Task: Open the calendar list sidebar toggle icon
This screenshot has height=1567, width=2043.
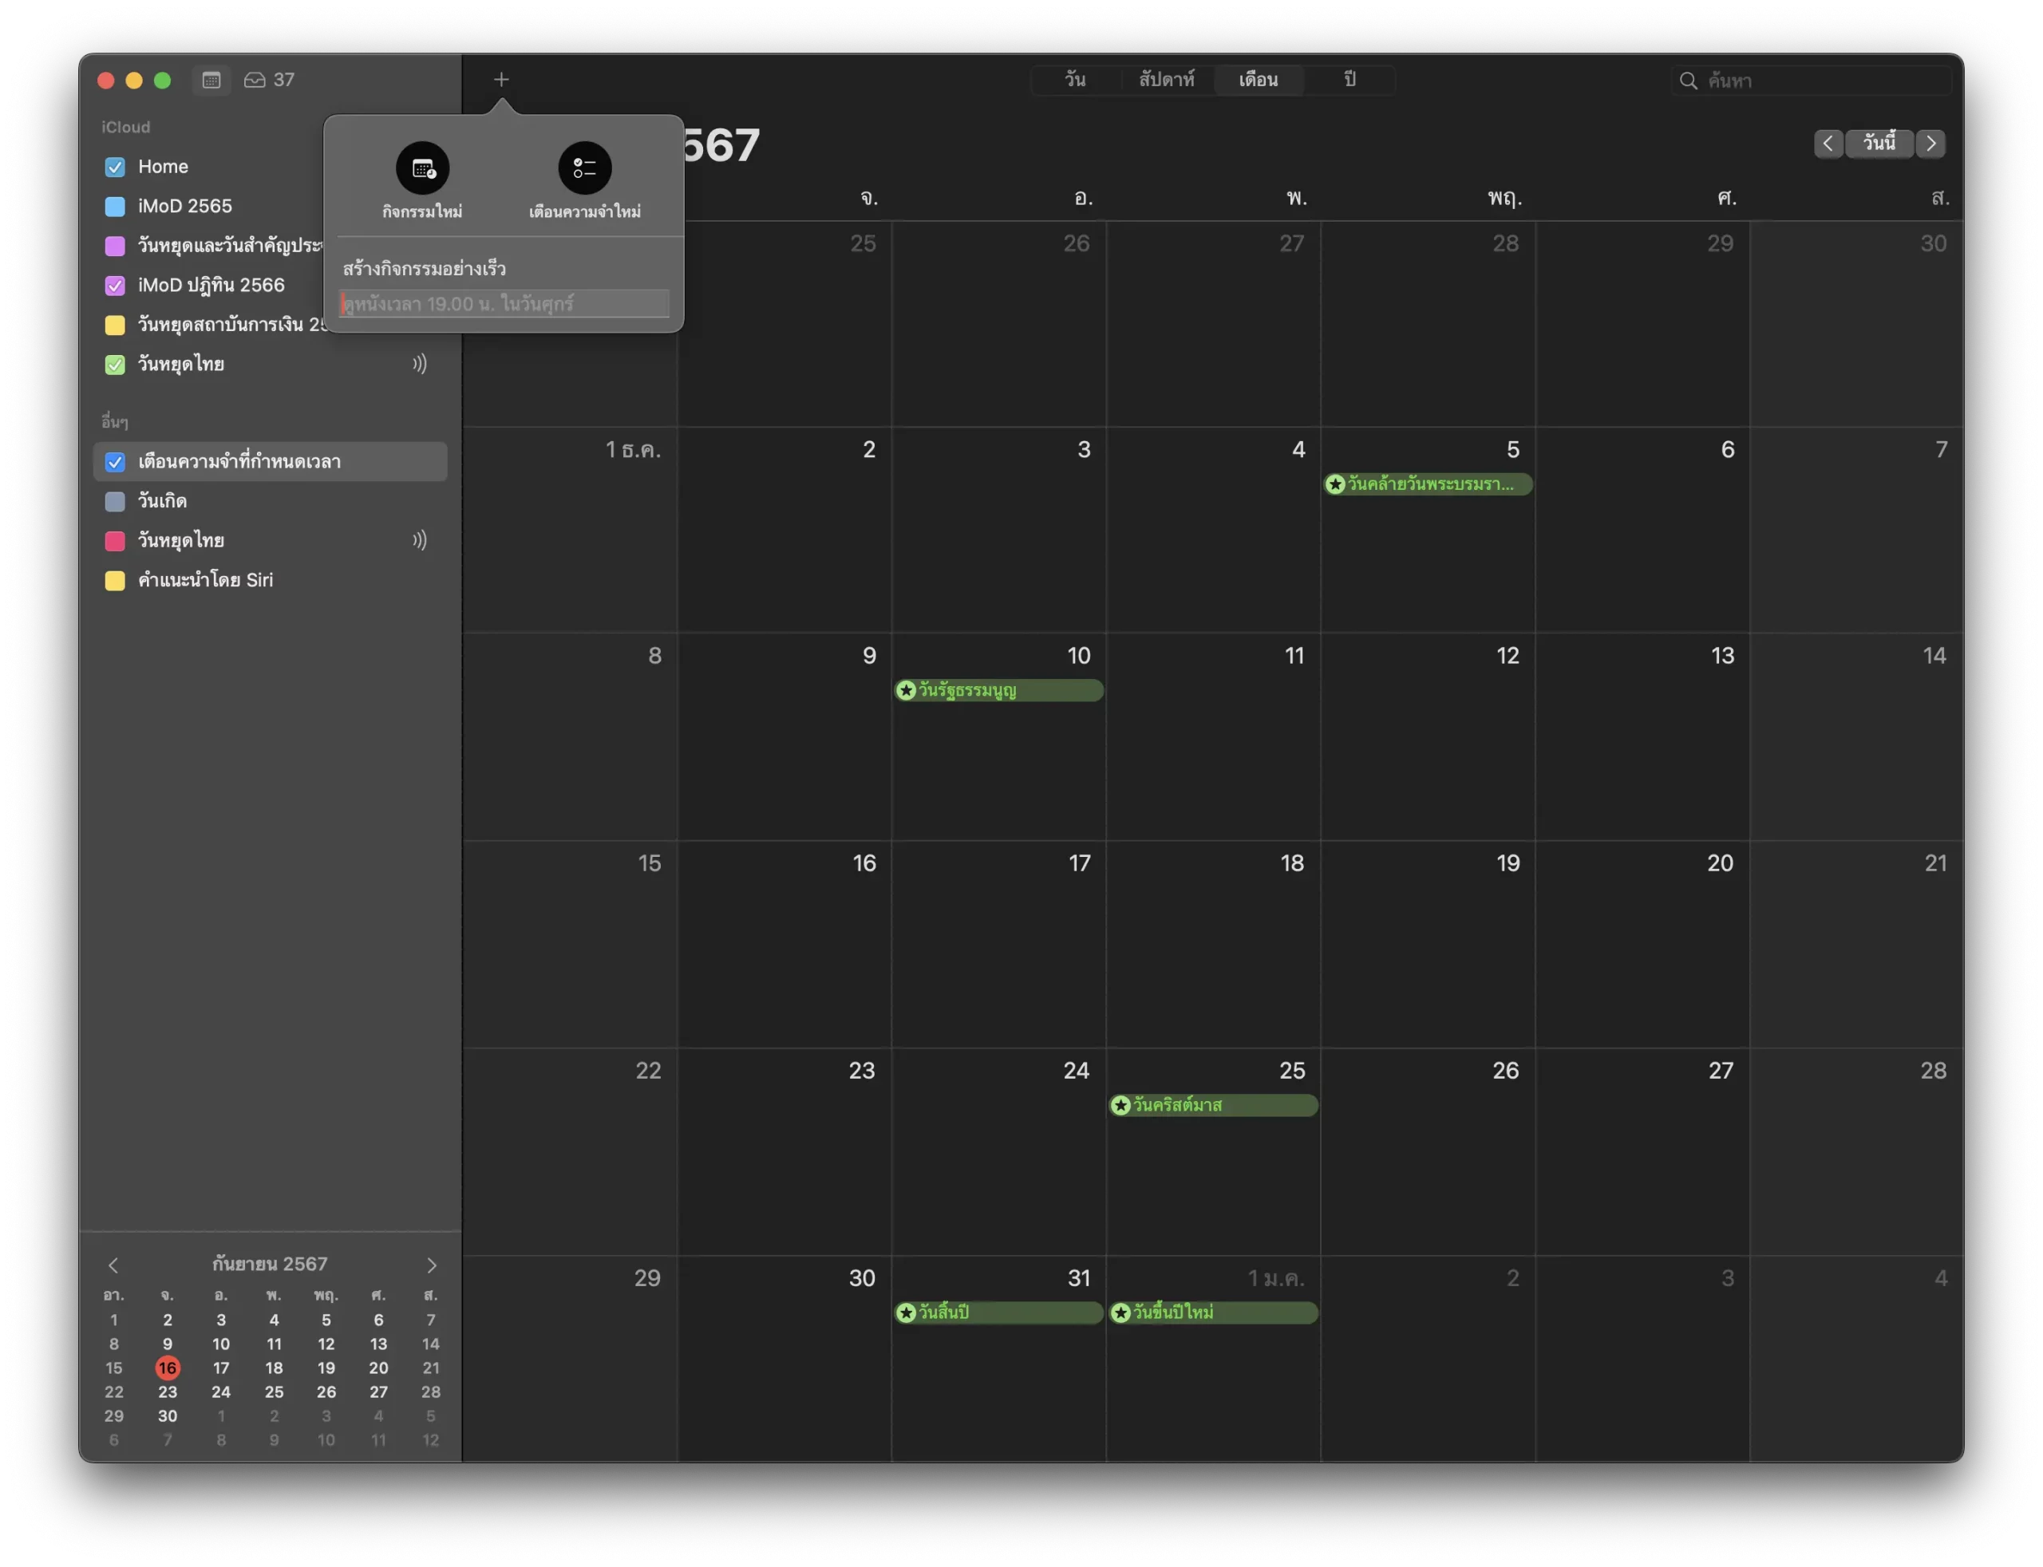Action: [211, 81]
